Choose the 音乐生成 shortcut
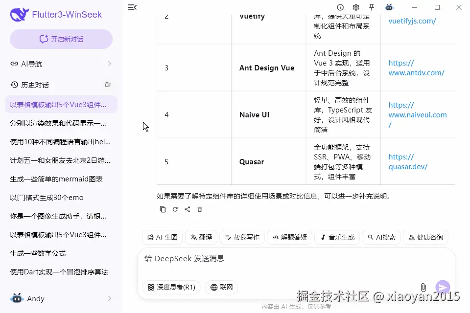The width and height of the screenshot is (470, 313). coord(337,237)
